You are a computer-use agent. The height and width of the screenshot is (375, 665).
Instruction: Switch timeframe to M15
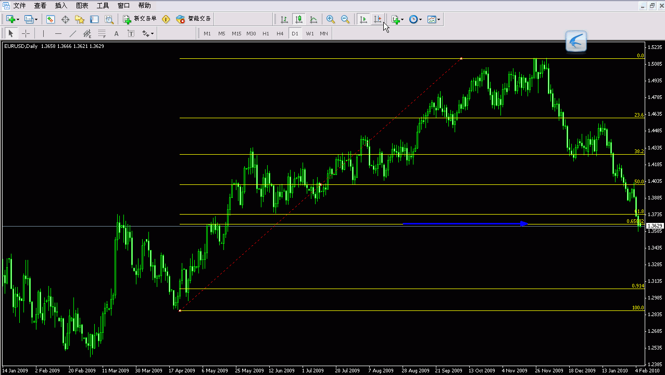coord(236,33)
